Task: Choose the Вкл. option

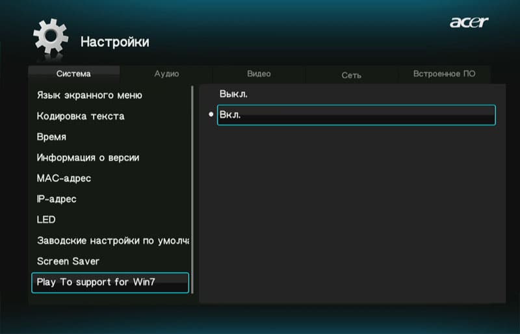Action: click(x=356, y=115)
